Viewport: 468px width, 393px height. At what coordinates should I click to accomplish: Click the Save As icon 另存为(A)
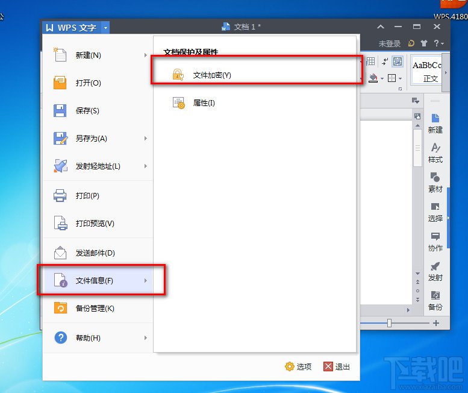coord(61,138)
